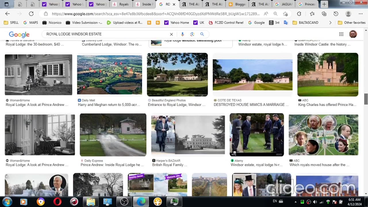The image size is (368, 207).
Task: Open Windows Explorer from the taskbar
Action: 91,202
